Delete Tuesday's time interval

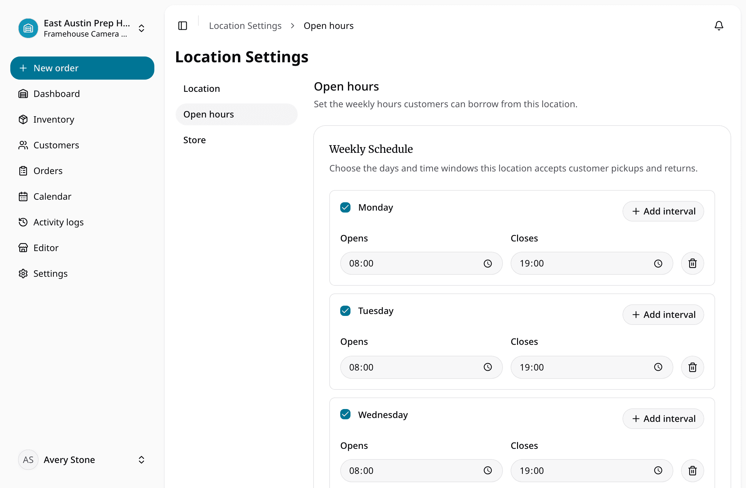[x=693, y=367]
